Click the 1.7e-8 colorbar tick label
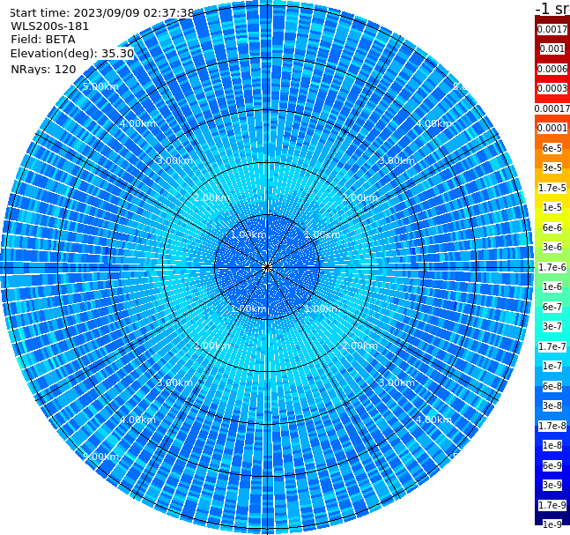Screen dimensions: 570x535 click(x=552, y=426)
